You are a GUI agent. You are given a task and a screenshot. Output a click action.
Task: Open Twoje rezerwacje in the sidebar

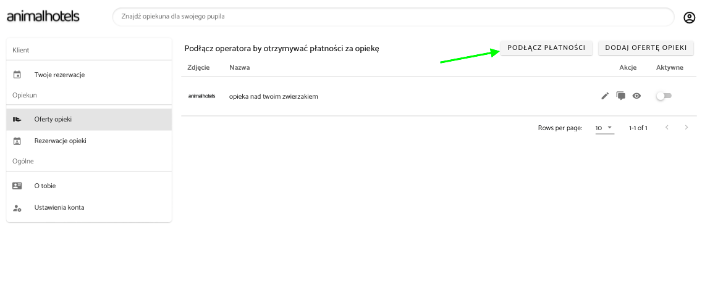point(59,75)
